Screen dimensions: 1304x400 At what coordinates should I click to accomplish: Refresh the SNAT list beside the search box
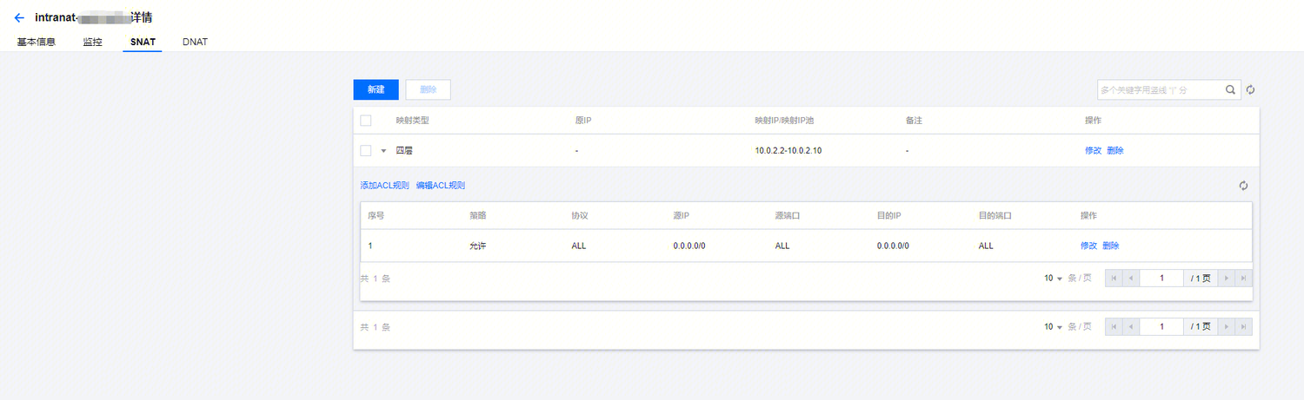coord(1251,89)
